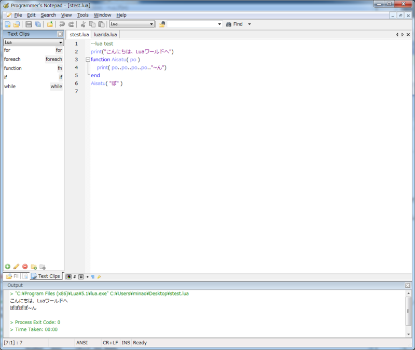Toggle end-of-line paragraph marks in the mini toolbar
Viewport: 415px width, 350px height.
93,277
